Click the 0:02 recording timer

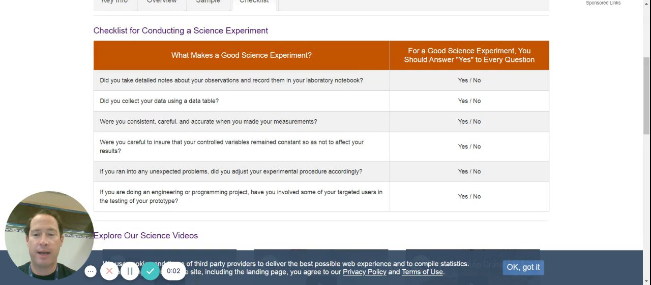coord(173,271)
